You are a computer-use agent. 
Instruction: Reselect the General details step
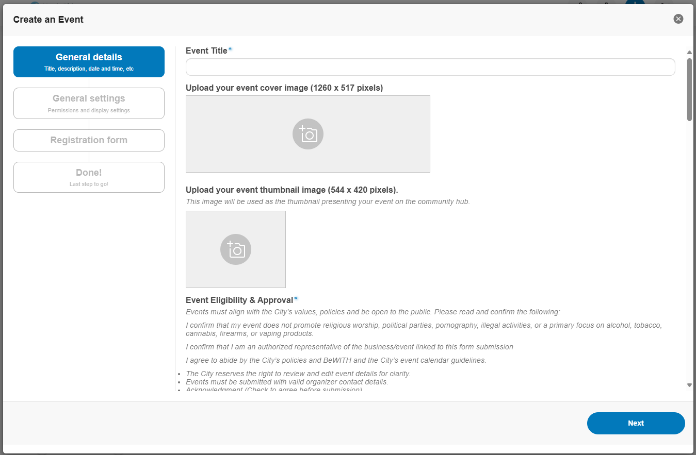pyautogui.click(x=89, y=61)
